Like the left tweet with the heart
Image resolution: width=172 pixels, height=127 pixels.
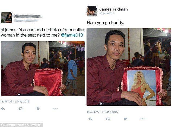tap(38, 108)
